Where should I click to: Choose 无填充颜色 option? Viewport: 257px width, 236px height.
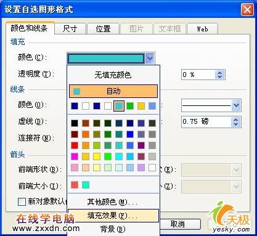(113, 75)
